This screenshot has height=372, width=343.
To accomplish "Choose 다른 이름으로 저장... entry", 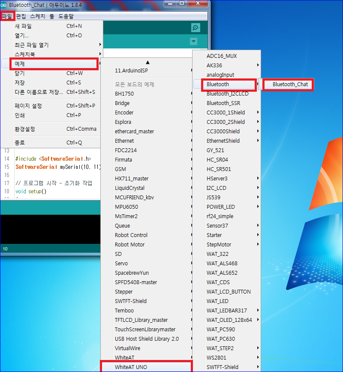I will 51,92.
